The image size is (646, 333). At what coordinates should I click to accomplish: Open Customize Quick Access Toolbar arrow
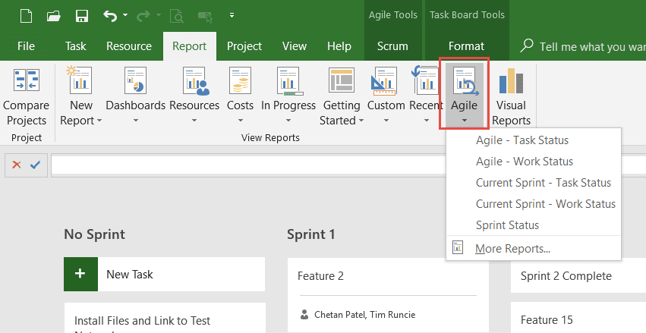click(x=232, y=16)
